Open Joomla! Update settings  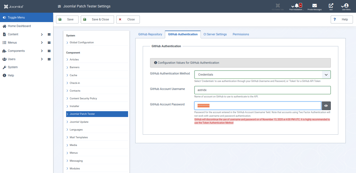tap(97, 122)
